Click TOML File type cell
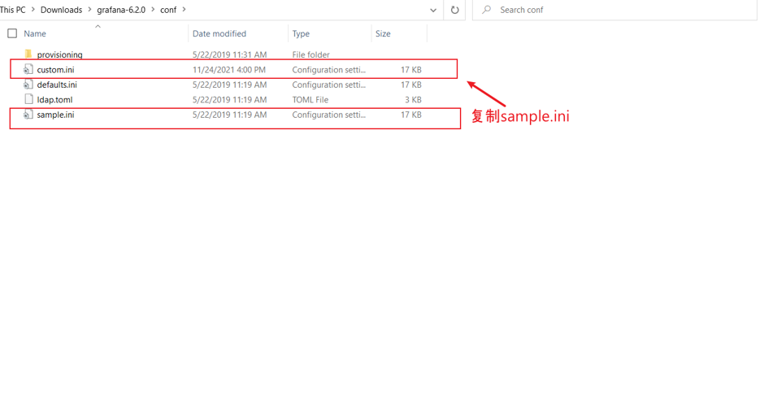Image resolution: width=764 pixels, height=399 pixels. (310, 100)
